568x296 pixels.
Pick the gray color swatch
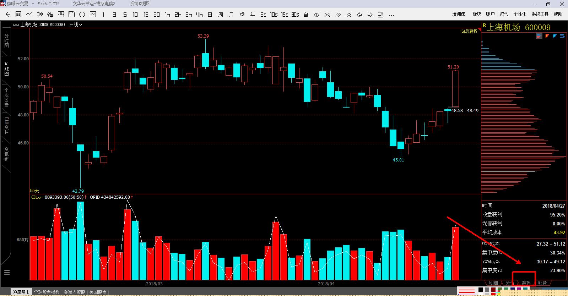point(487,290)
